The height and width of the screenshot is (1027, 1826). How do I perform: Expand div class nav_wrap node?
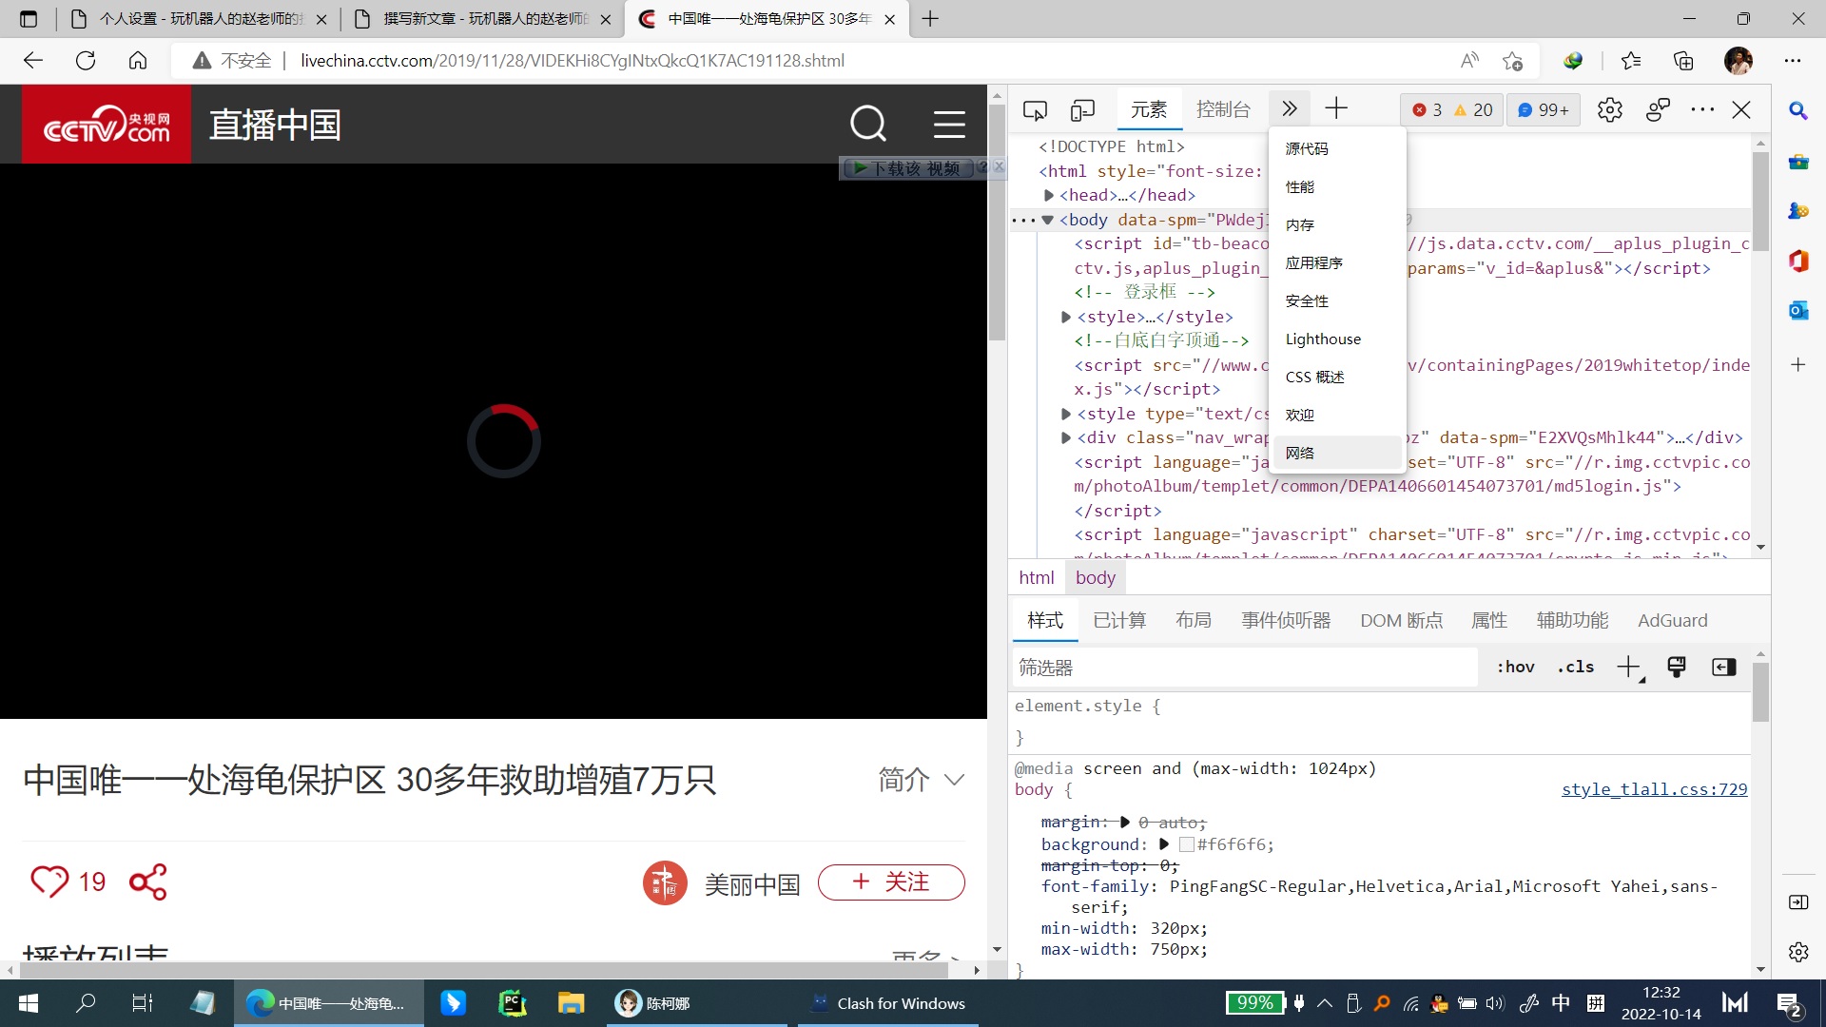pos(1066,438)
